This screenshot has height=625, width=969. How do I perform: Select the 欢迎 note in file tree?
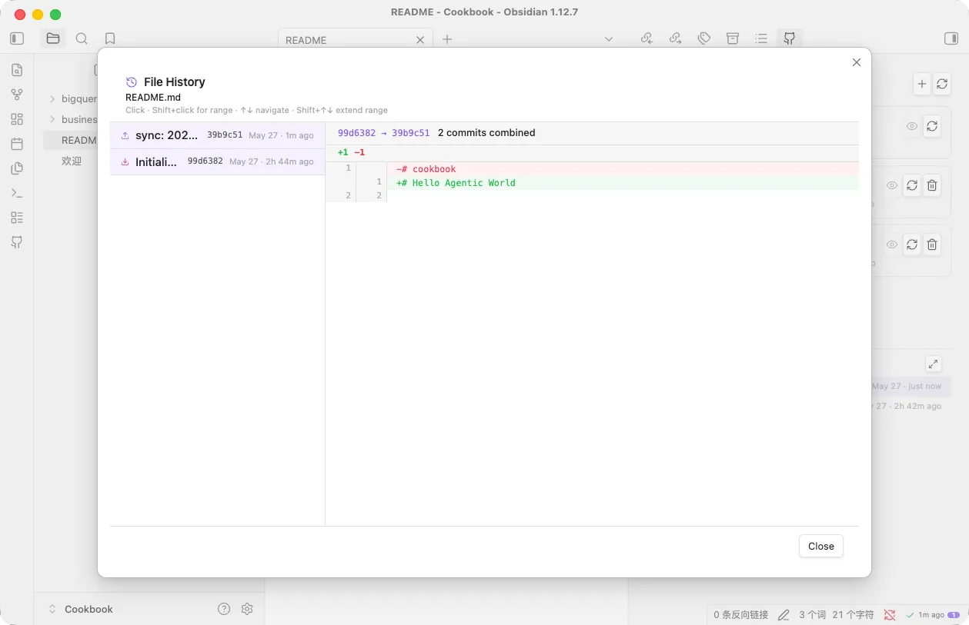tap(72, 161)
